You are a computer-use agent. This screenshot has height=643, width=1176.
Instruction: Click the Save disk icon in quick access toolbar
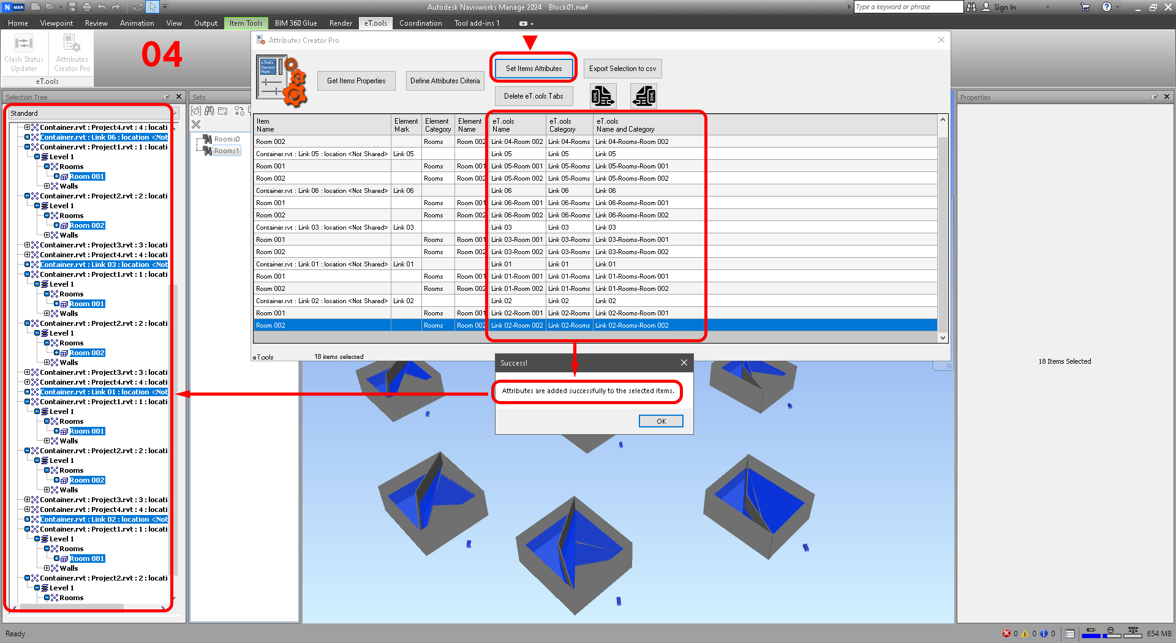pyautogui.click(x=72, y=7)
